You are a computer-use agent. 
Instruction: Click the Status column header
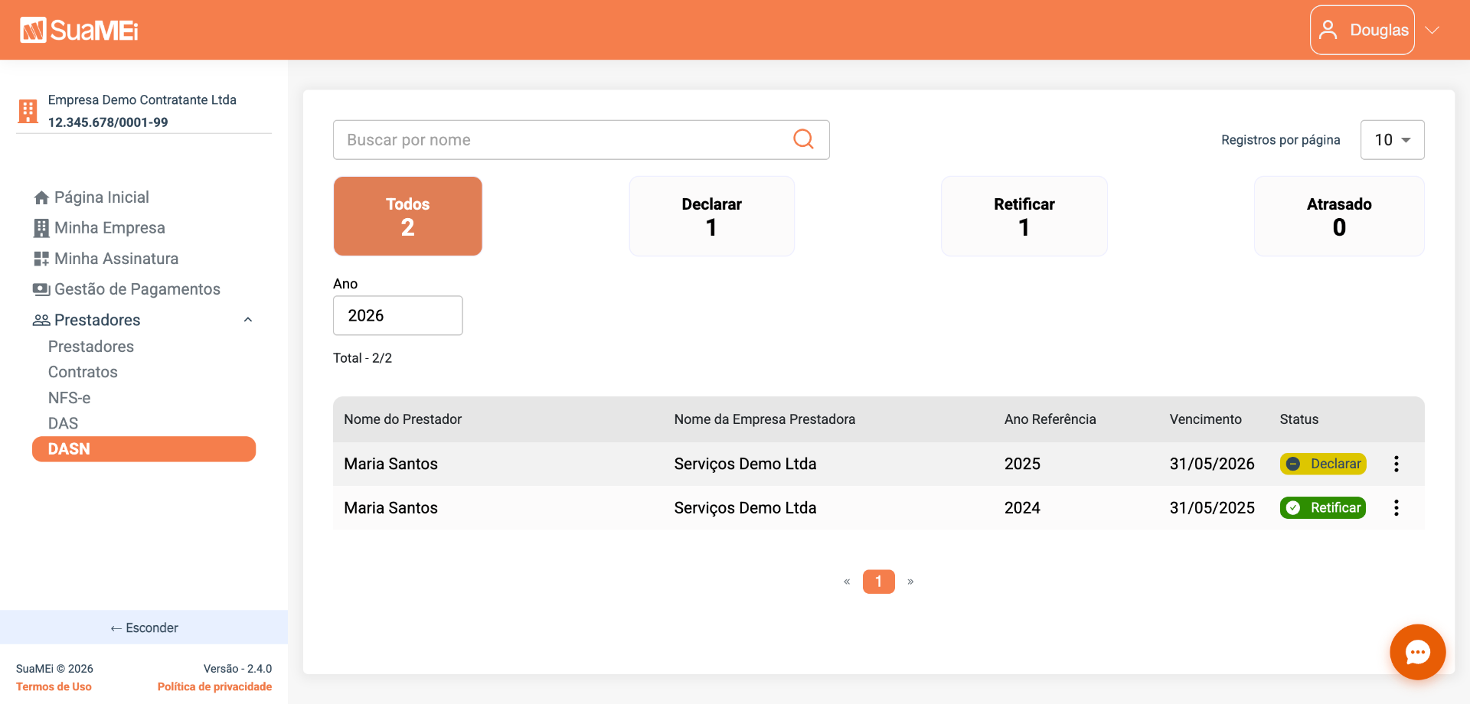click(1298, 419)
